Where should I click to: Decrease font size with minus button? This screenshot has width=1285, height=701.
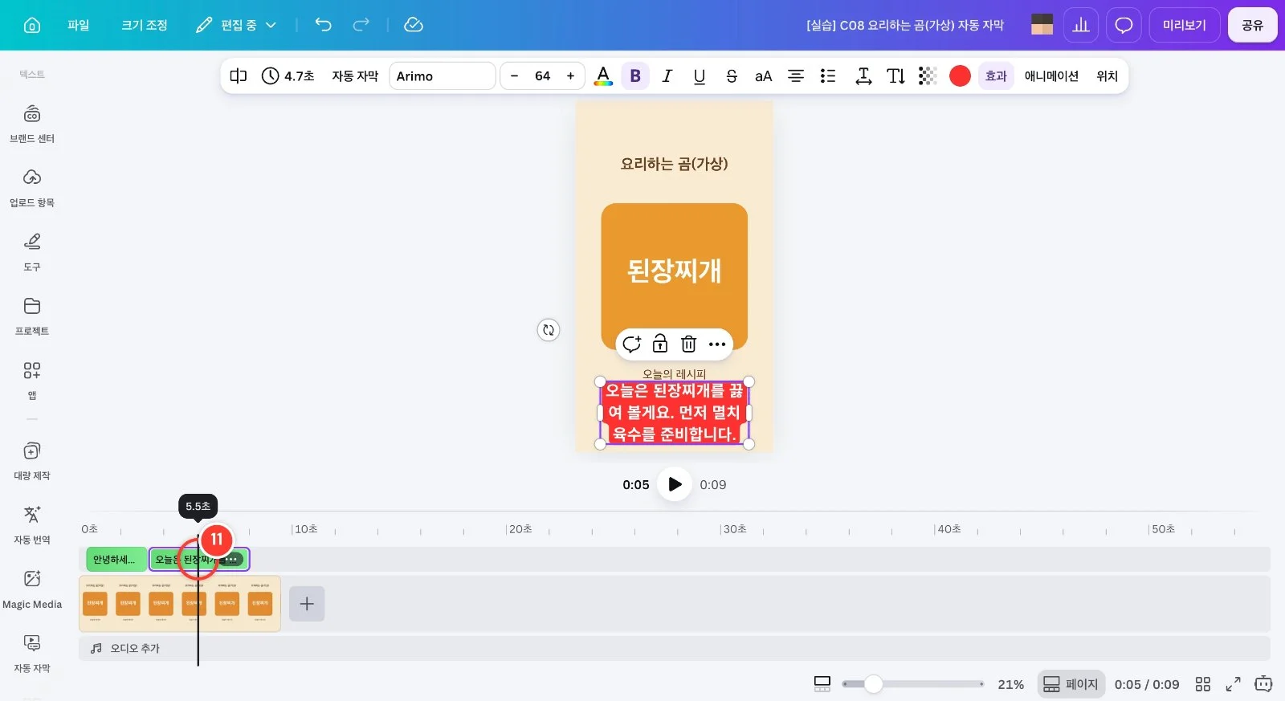(515, 75)
